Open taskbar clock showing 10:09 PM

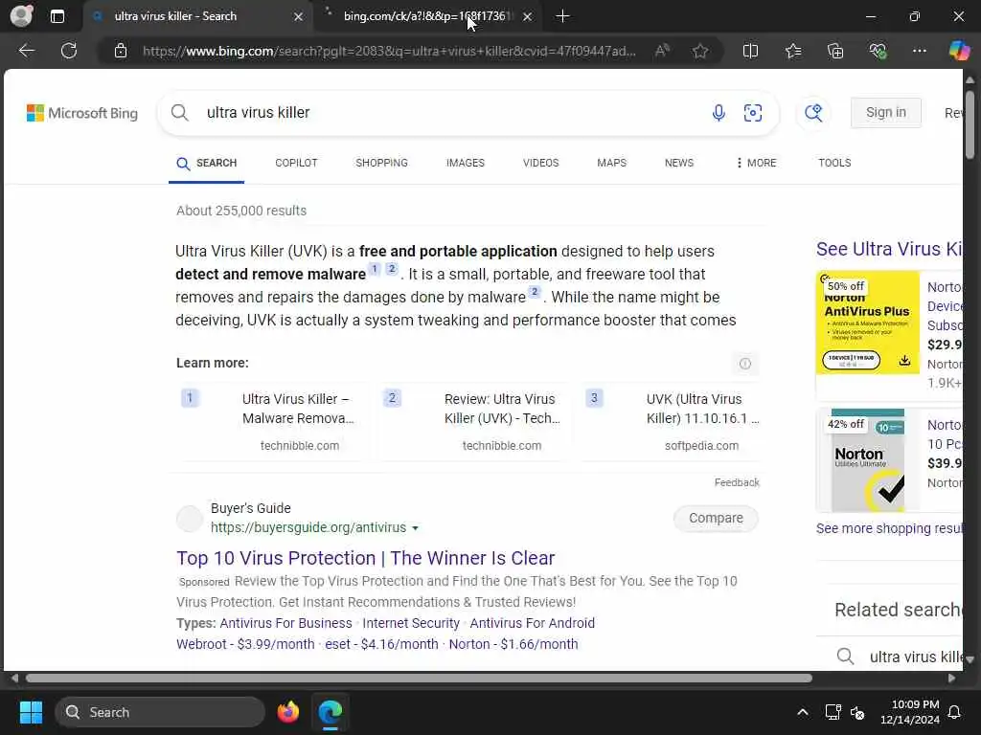coord(910,712)
